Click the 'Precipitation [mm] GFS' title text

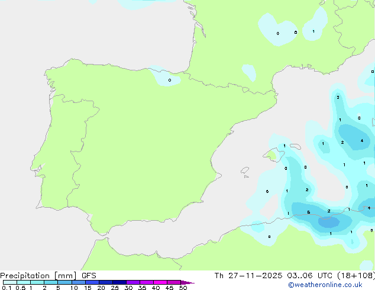pyautogui.click(x=48, y=276)
